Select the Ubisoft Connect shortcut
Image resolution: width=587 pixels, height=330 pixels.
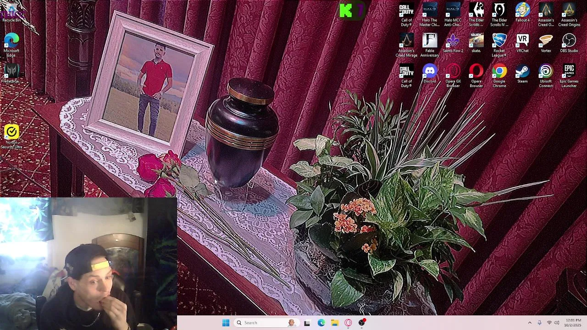pyautogui.click(x=546, y=76)
